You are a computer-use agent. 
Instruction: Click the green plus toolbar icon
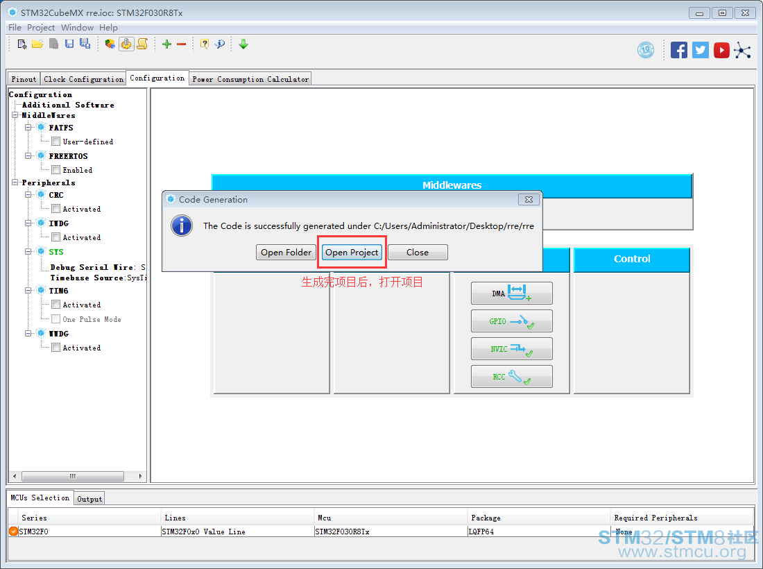pos(167,44)
